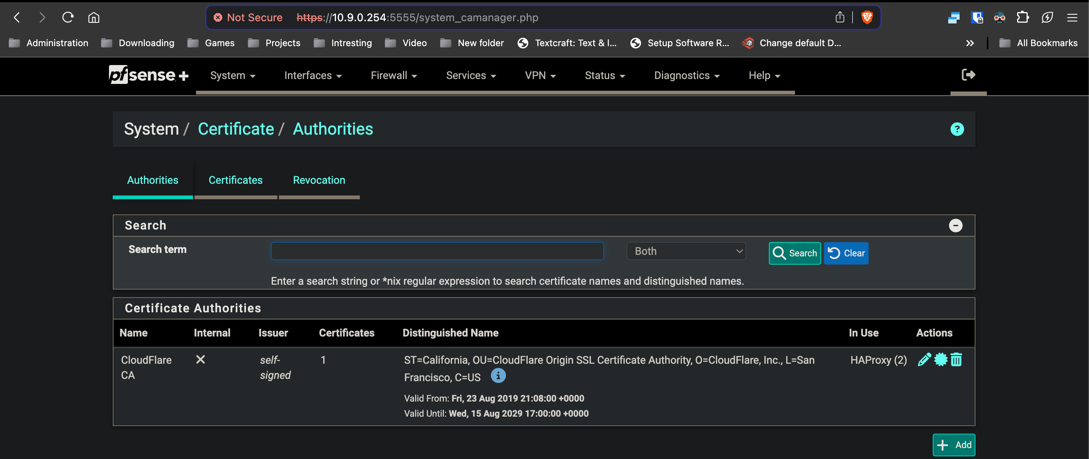The width and height of the screenshot is (1089, 459).
Task: Open the Projects bookmarks folder
Action: click(274, 43)
